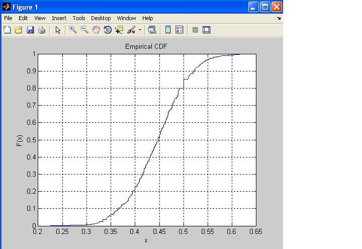Select the Edit Plot arrow tool

click(x=58, y=30)
